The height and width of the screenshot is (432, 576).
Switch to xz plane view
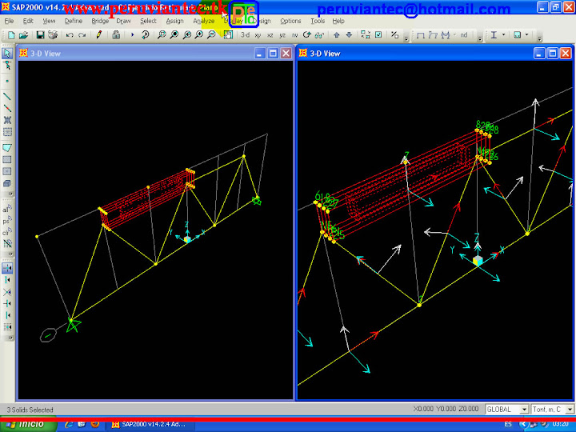point(270,35)
